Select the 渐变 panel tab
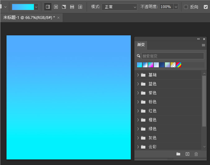The image size is (210, 165). tap(141, 45)
